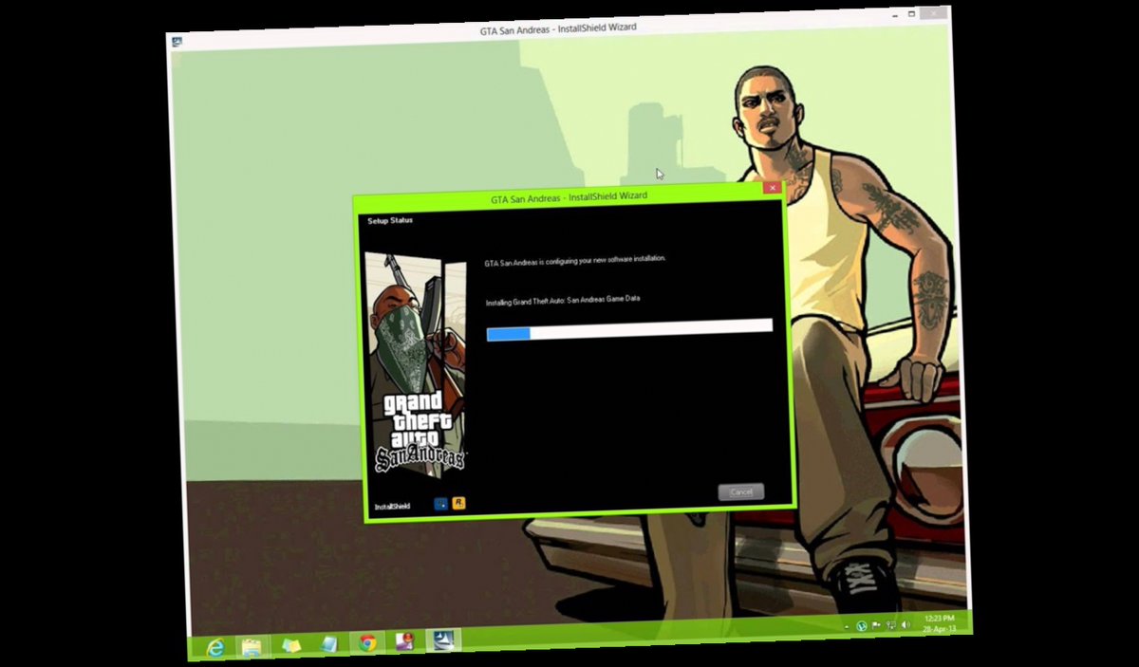Image resolution: width=1139 pixels, height=667 pixels.
Task: Launch Google Chrome from the taskbar
Action: click(367, 643)
